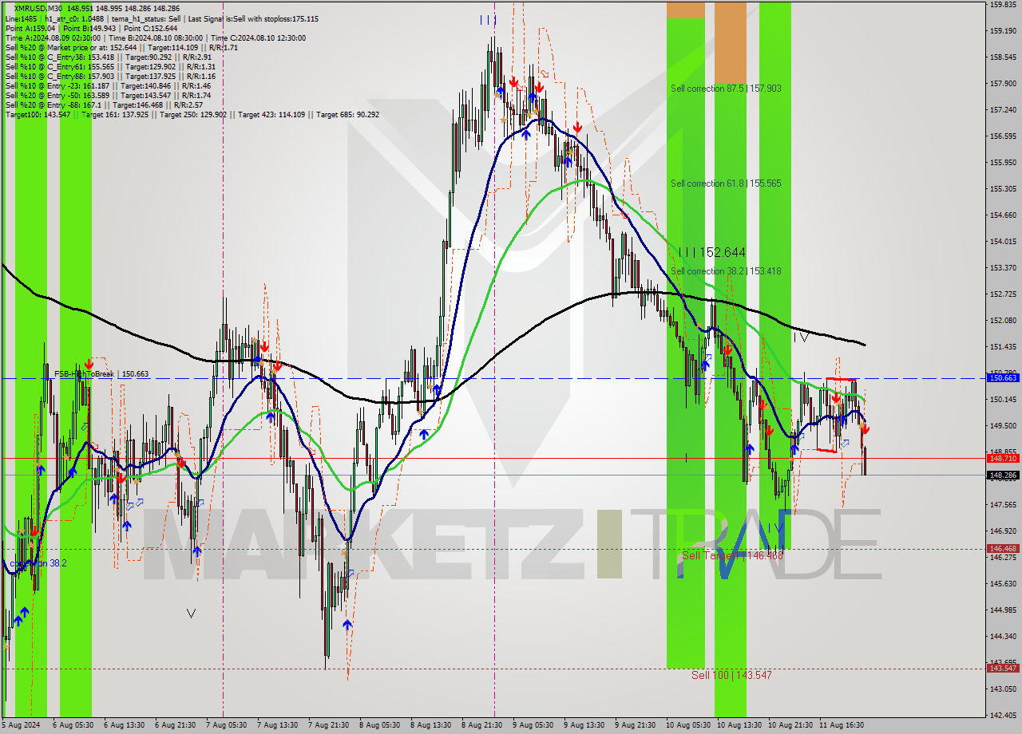Click the red 143.547 price tag
Image resolution: width=1022 pixels, height=734 pixels.
[1003, 669]
